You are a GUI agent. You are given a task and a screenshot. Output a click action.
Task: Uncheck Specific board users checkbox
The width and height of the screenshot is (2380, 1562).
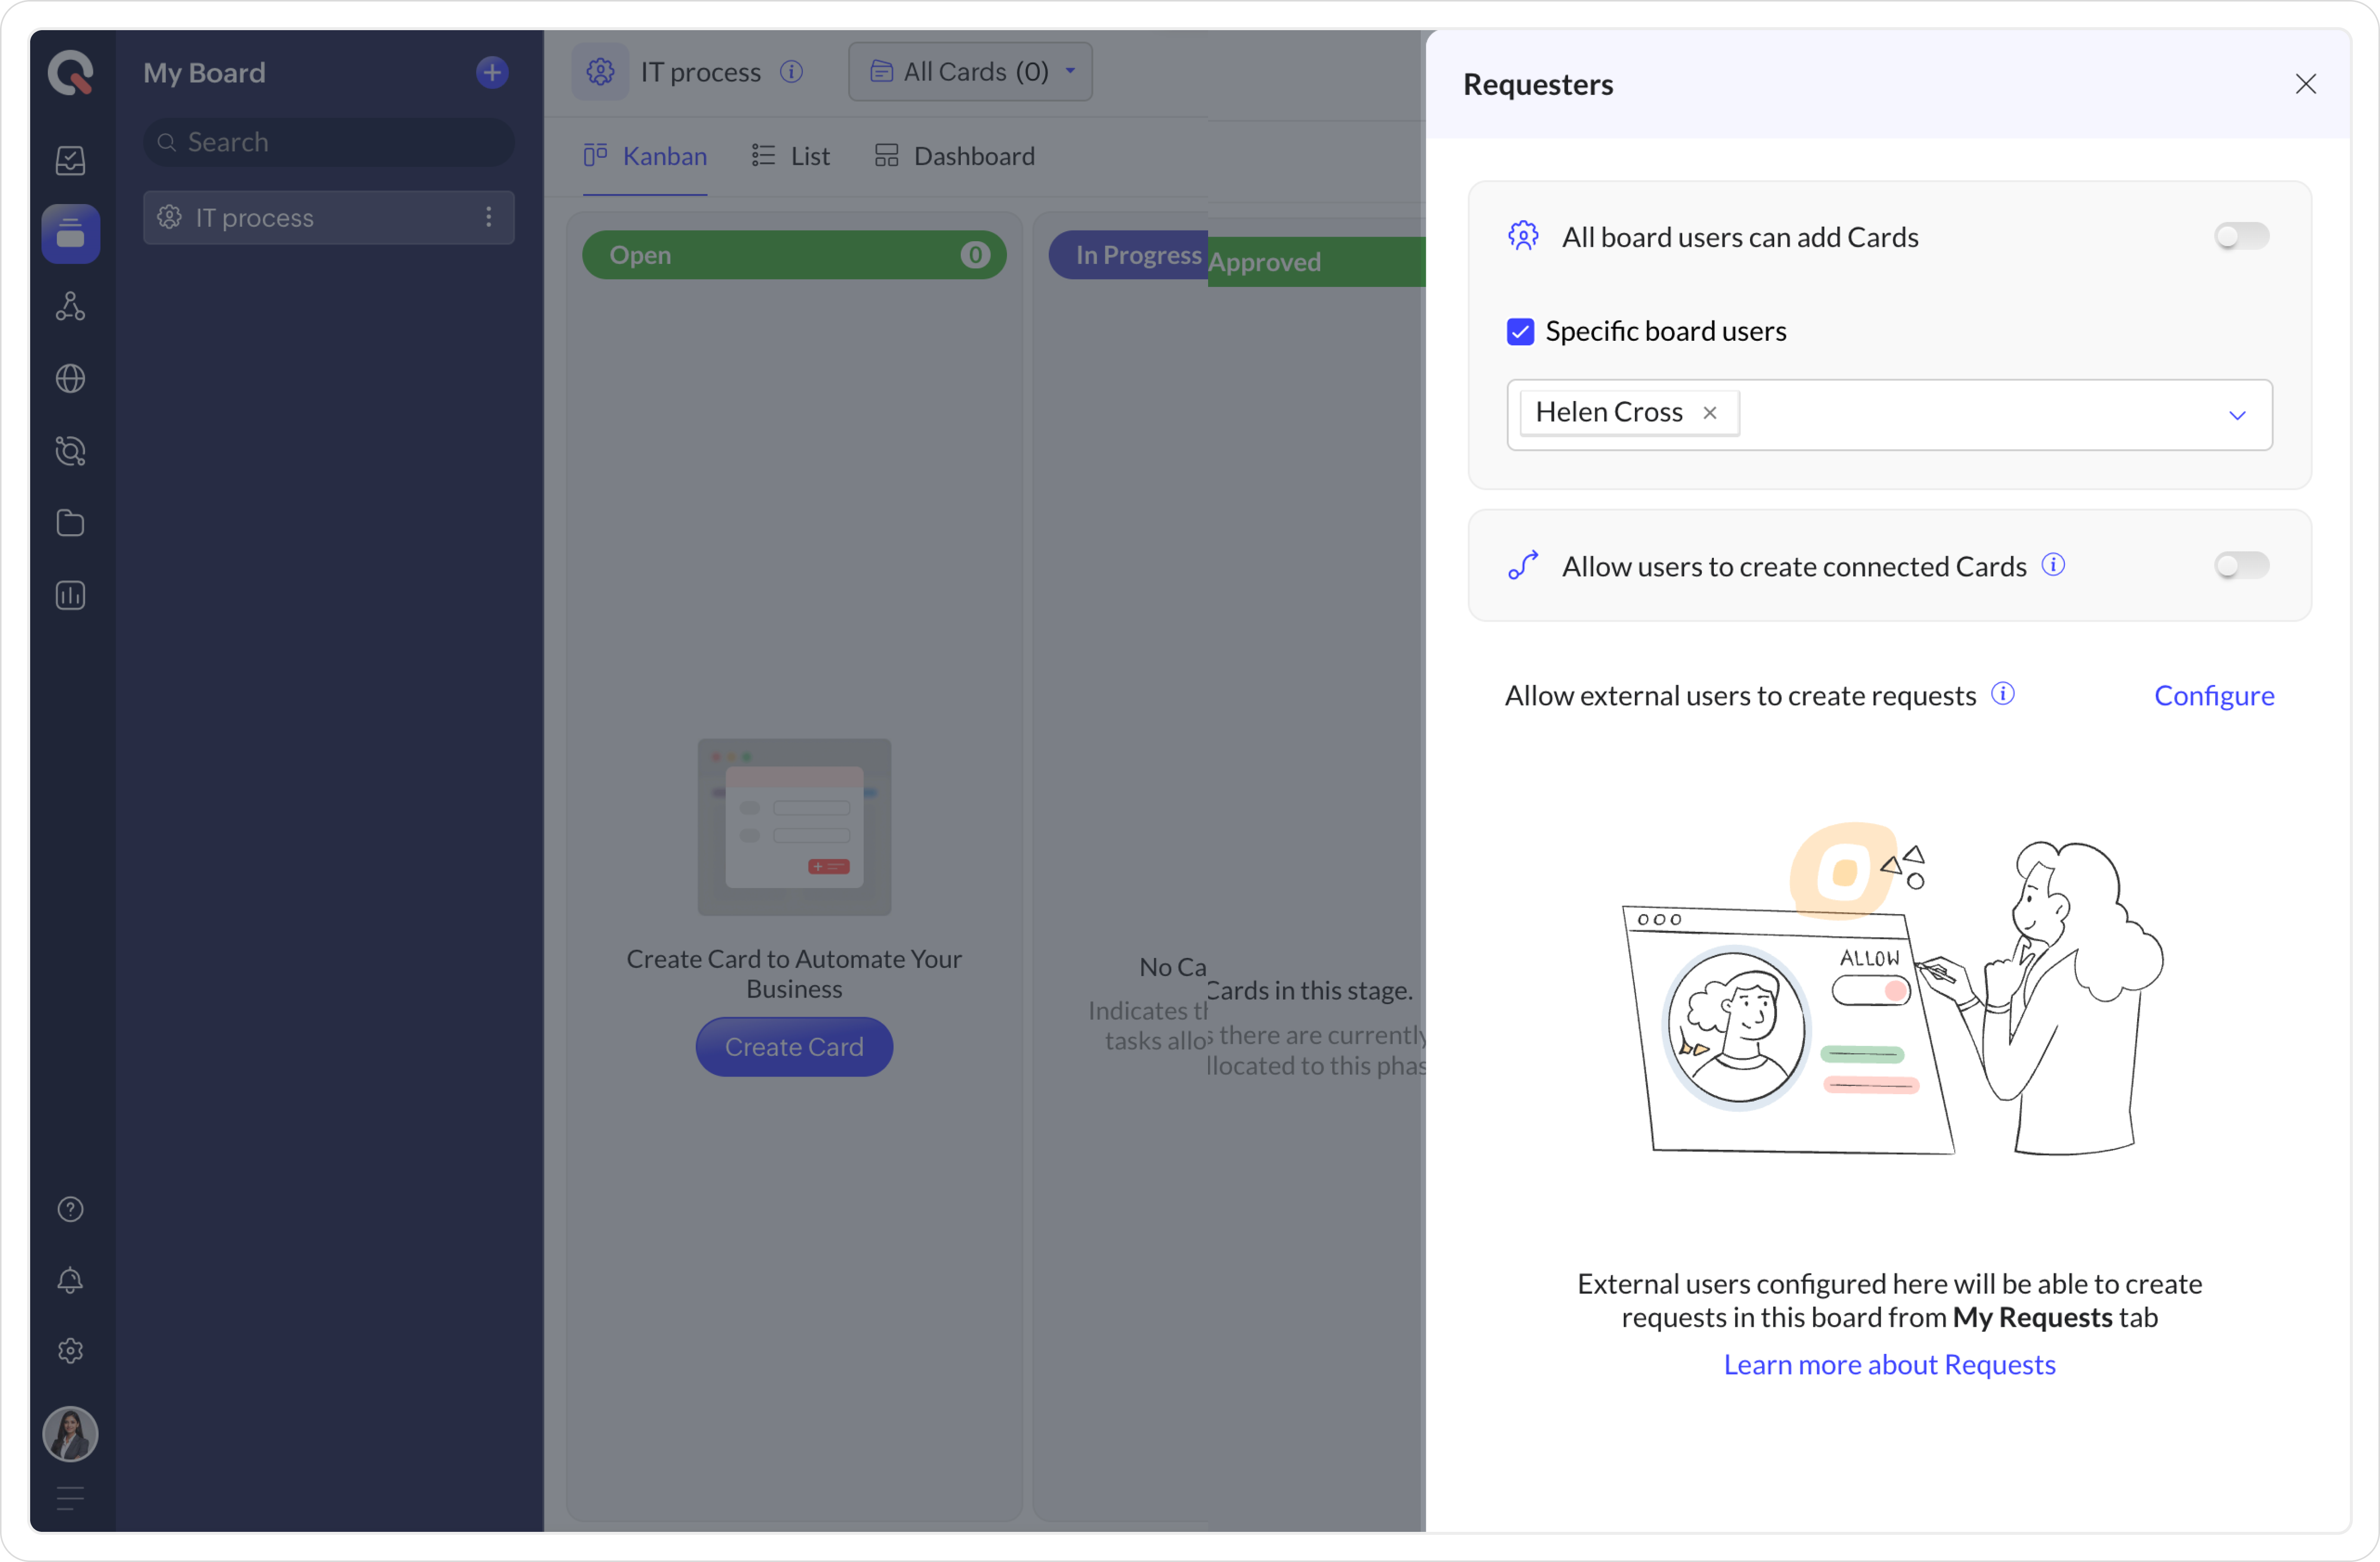pyautogui.click(x=1520, y=332)
